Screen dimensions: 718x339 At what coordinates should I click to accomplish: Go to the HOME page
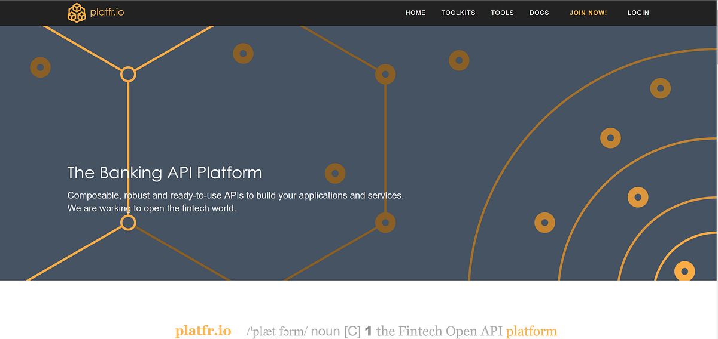pos(415,13)
